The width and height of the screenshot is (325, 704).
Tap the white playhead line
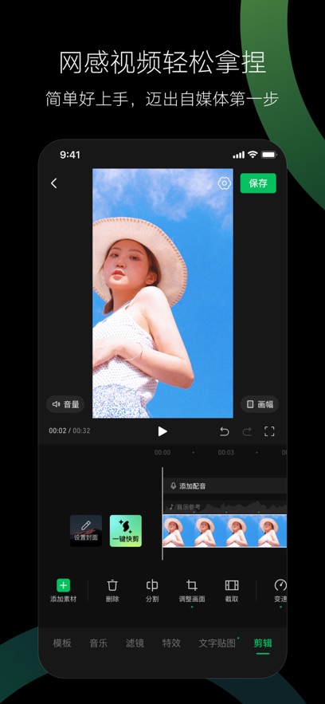(x=162, y=513)
